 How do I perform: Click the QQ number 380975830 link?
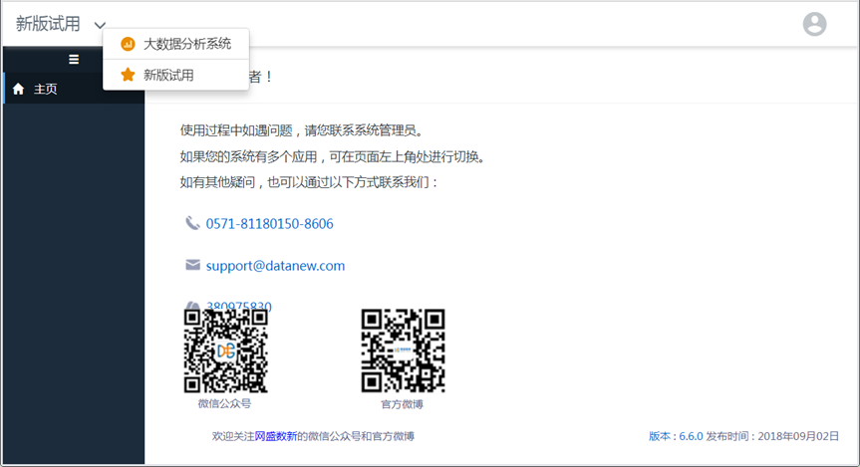tap(239, 307)
